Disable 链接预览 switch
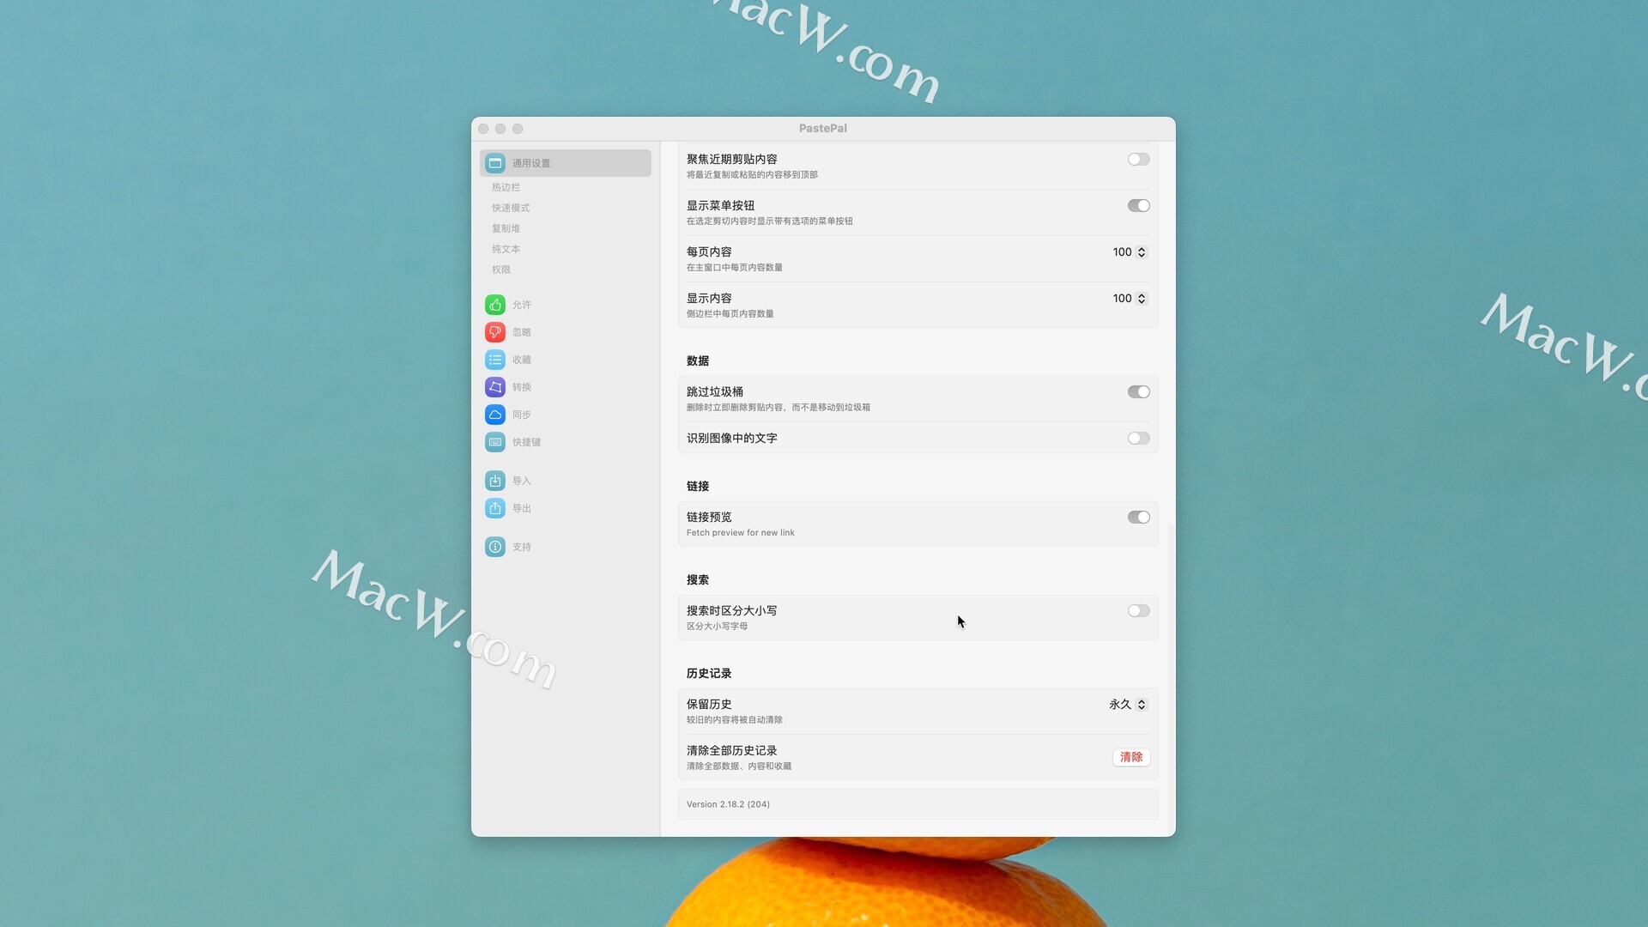This screenshot has height=927, width=1648. (1138, 518)
